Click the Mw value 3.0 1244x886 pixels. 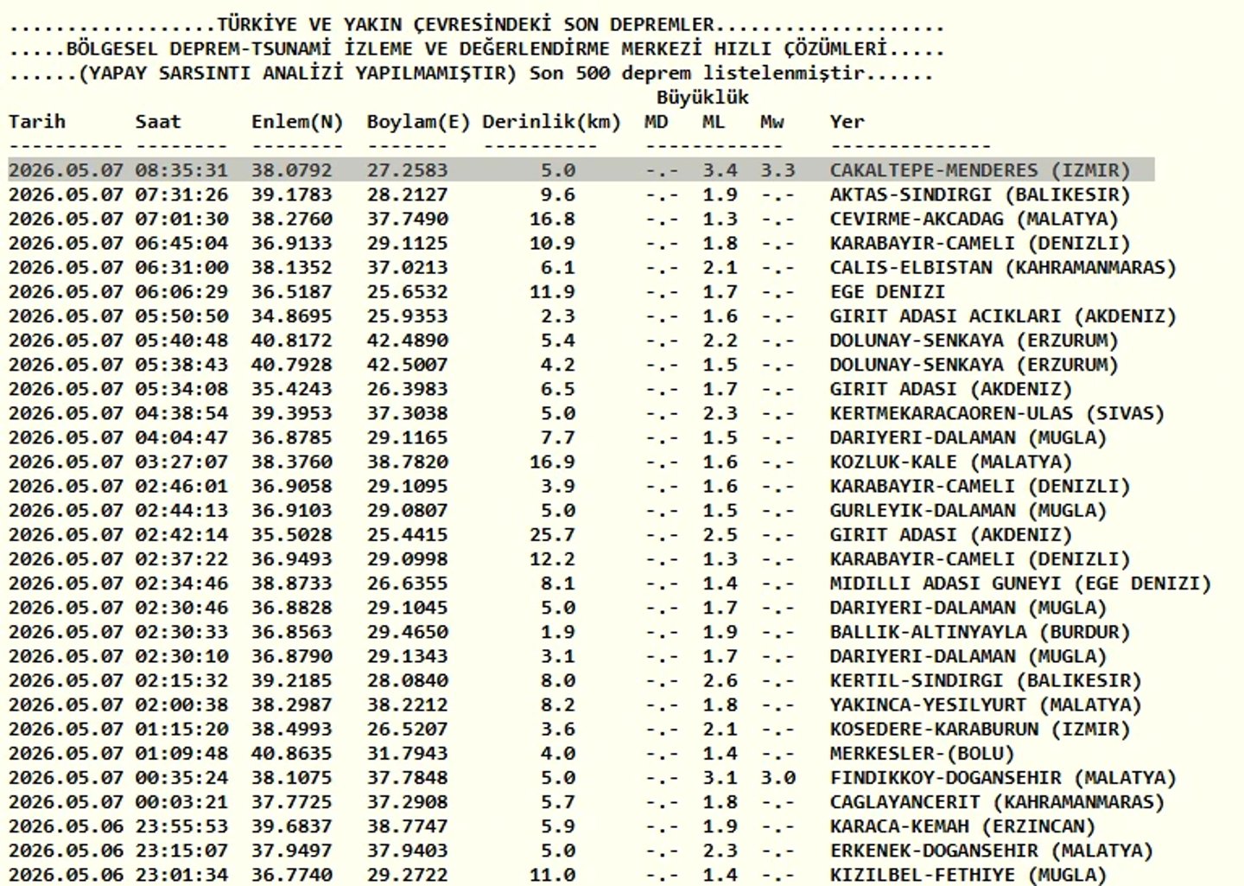point(777,777)
